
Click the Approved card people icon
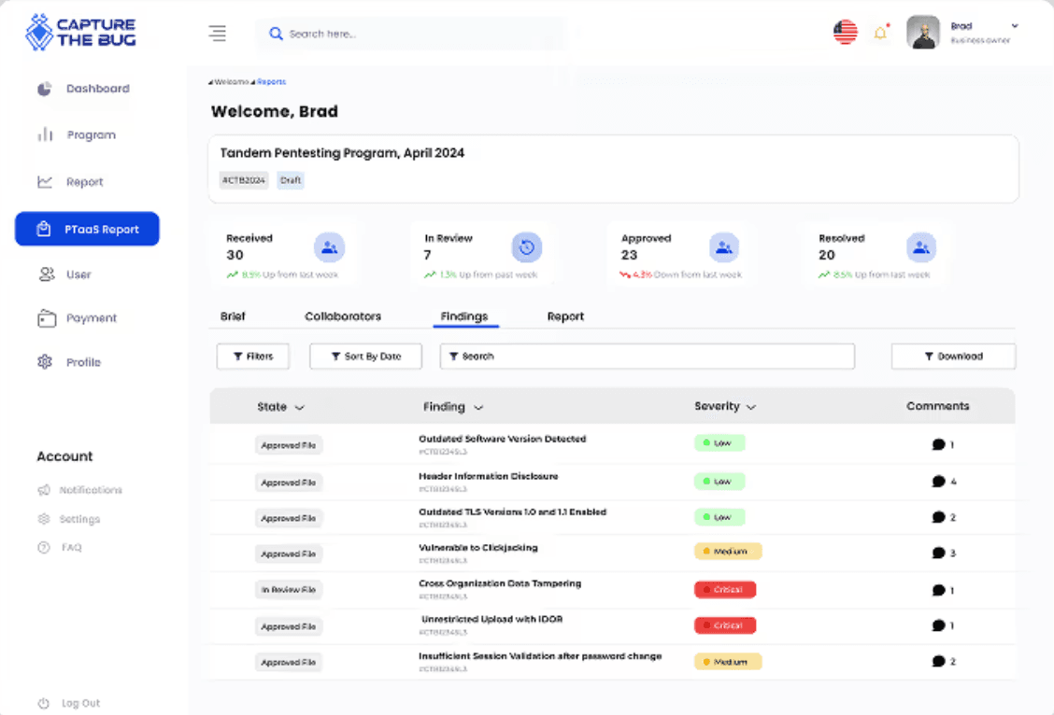pyautogui.click(x=724, y=247)
